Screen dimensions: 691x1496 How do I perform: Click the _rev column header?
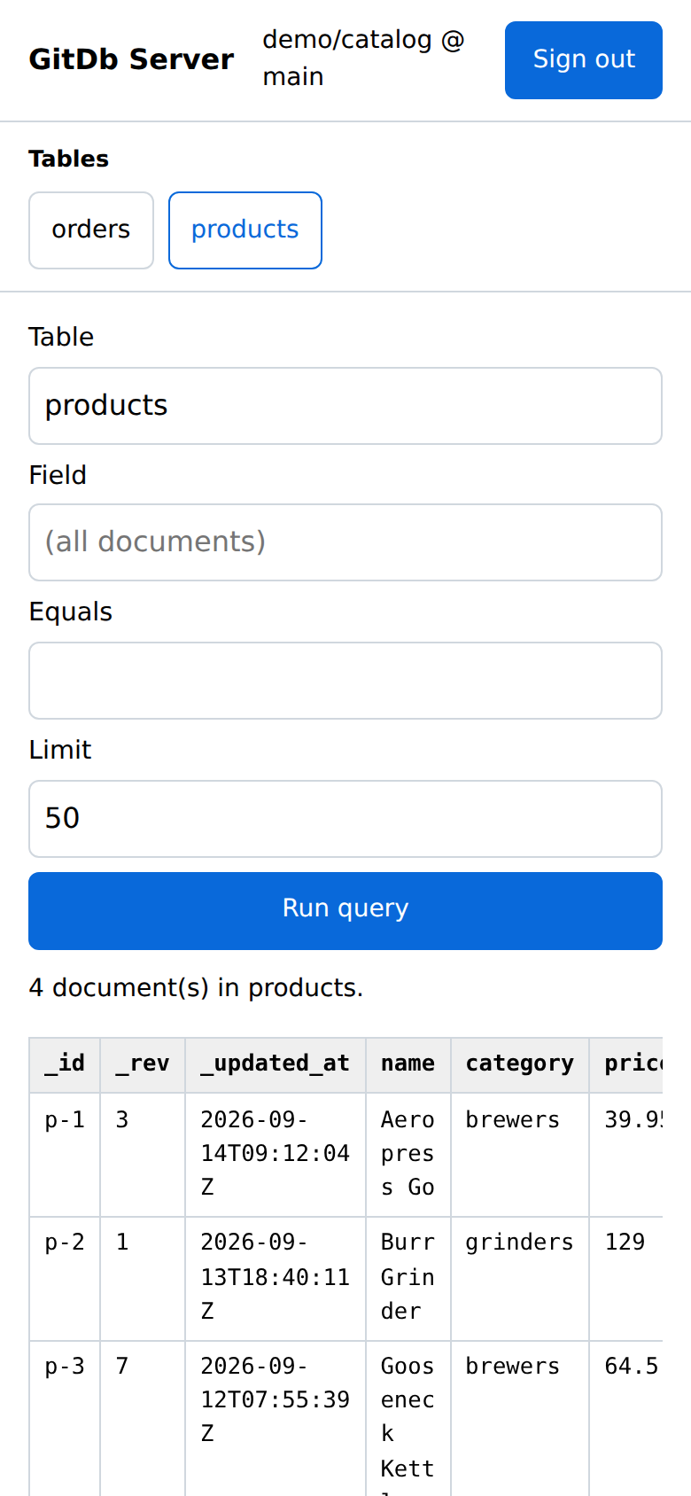[143, 1065]
